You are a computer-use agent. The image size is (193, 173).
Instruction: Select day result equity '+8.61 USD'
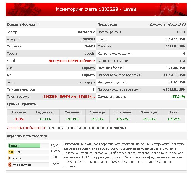(x=177, y=82)
